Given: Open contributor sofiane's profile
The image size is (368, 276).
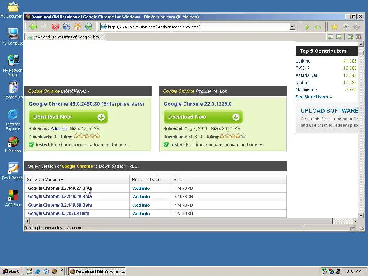Looking at the screenshot, I should coord(303,61).
